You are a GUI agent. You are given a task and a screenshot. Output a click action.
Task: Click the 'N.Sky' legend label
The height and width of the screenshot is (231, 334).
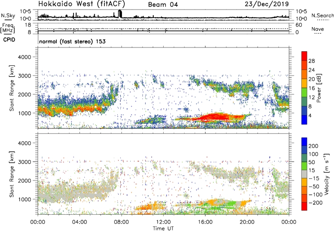8,15
